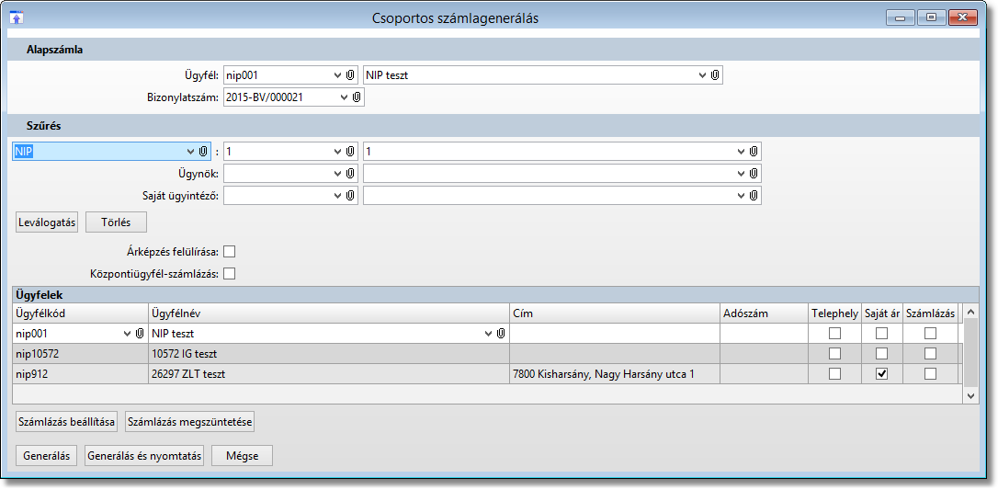998x490 pixels.
Task: Open the Saját ügyintéző code dropdown
Action: (x=338, y=196)
